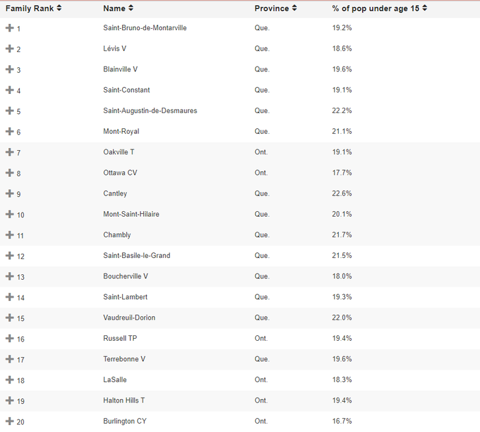Sort by the Province column arrows
Viewport: 480px width, 432px height.
point(294,8)
